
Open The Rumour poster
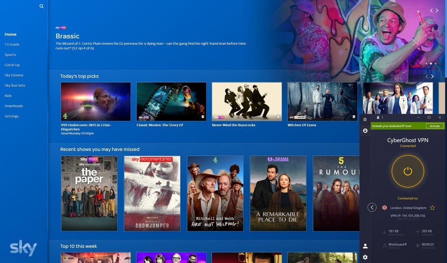coord(336,194)
